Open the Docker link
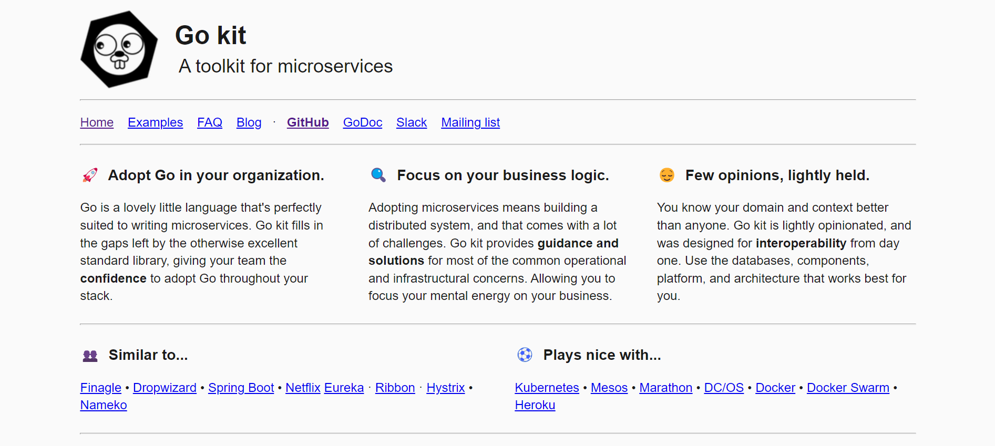995x446 pixels. click(775, 388)
